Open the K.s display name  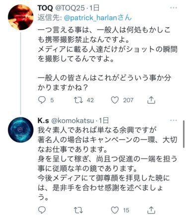point(43,121)
